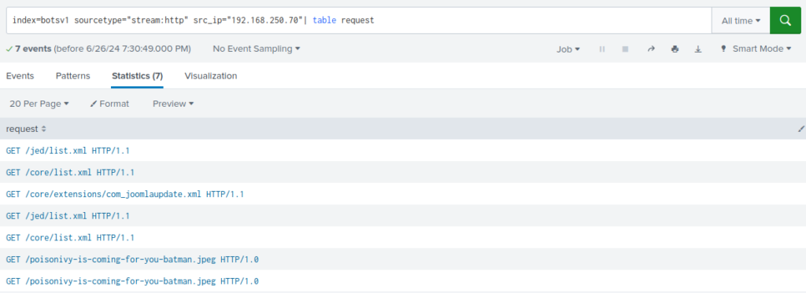Change the Smart Mode search setting
The width and height of the screenshot is (806, 293).
click(756, 49)
